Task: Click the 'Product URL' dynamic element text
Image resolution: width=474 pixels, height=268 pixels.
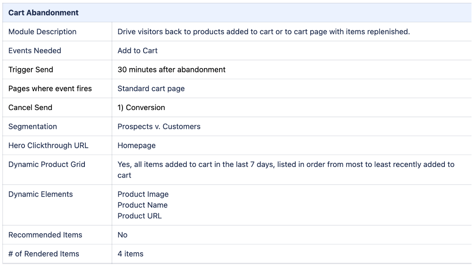Action: click(140, 216)
